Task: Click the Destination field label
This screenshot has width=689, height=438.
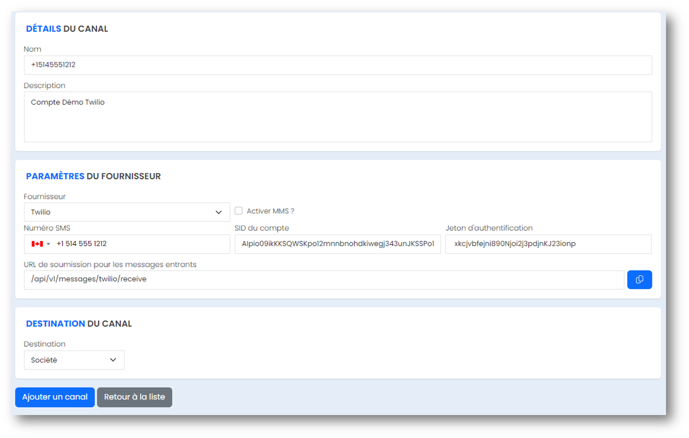Action: click(x=45, y=344)
